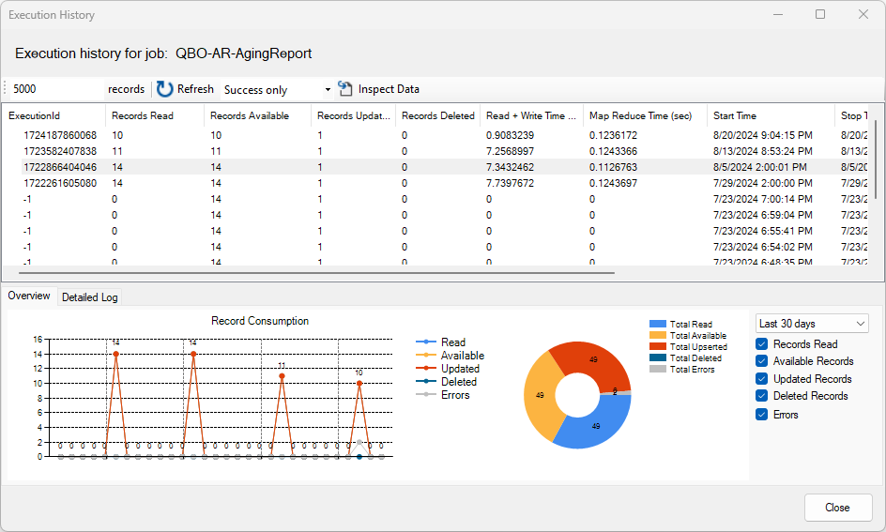
Task: Click the vertical scrollbar of the table
Action: click(876, 159)
